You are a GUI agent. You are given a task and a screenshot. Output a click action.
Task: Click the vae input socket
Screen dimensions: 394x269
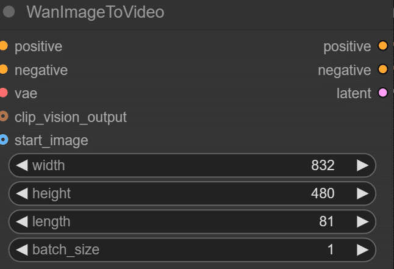point(3,93)
